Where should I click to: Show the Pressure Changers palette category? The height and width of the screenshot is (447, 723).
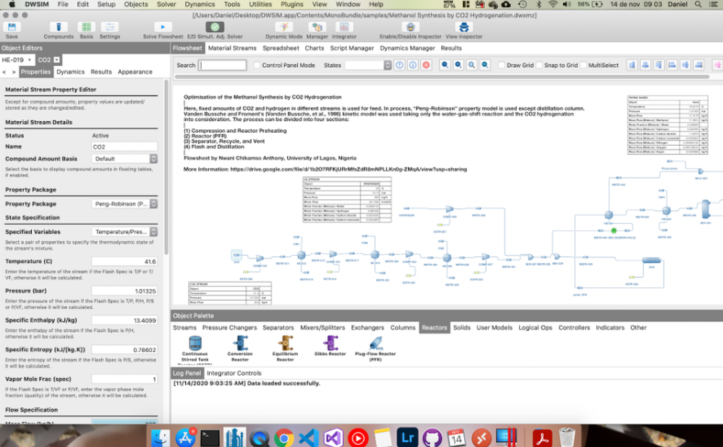pyautogui.click(x=230, y=328)
